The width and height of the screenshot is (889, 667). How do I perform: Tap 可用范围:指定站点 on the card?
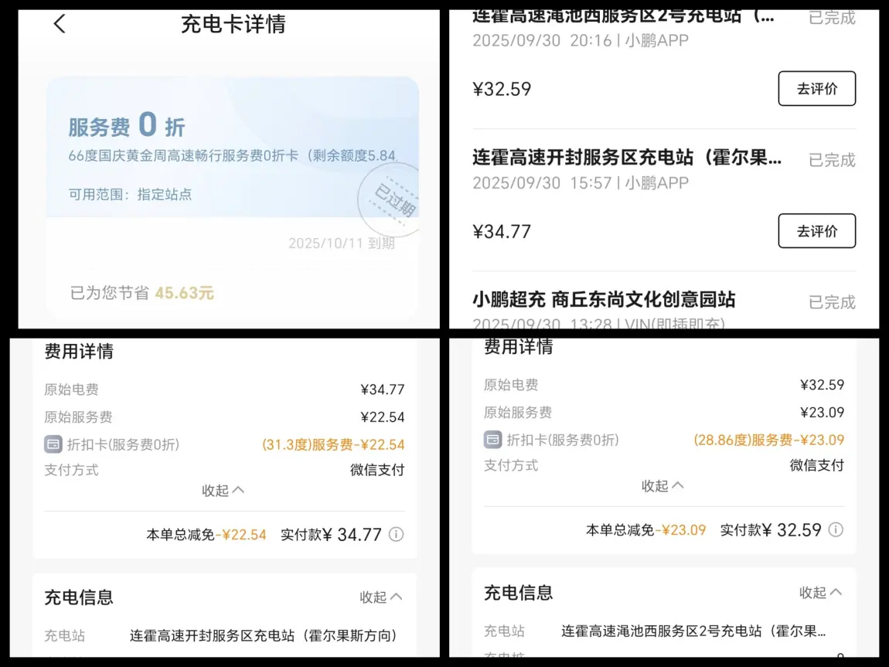130,195
